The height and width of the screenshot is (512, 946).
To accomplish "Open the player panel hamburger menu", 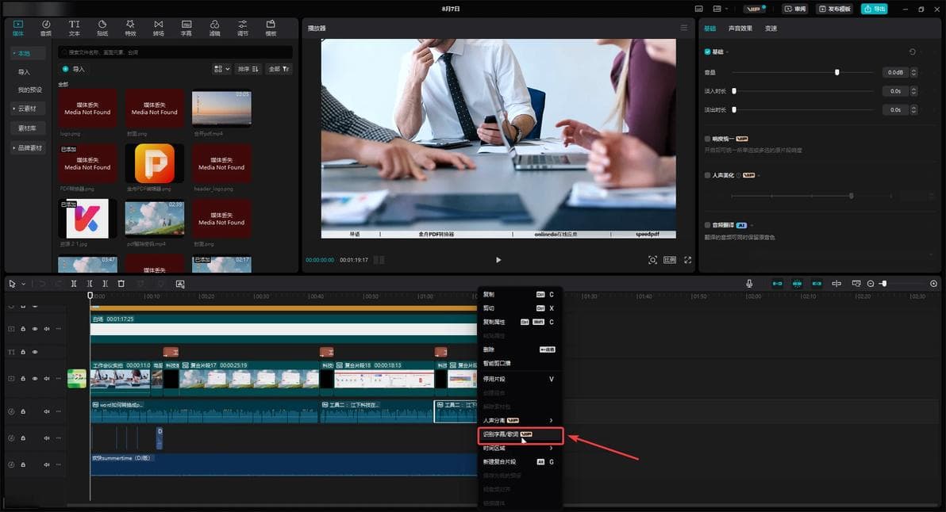I will tap(683, 28).
